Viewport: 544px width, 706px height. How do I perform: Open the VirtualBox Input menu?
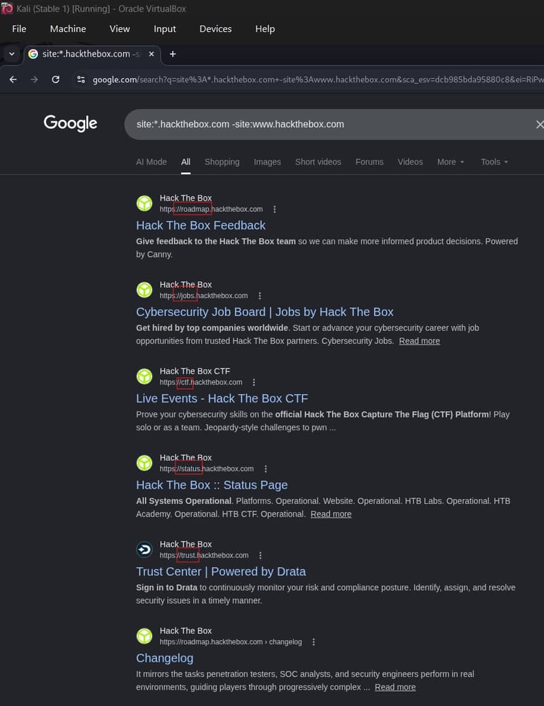coord(165,29)
